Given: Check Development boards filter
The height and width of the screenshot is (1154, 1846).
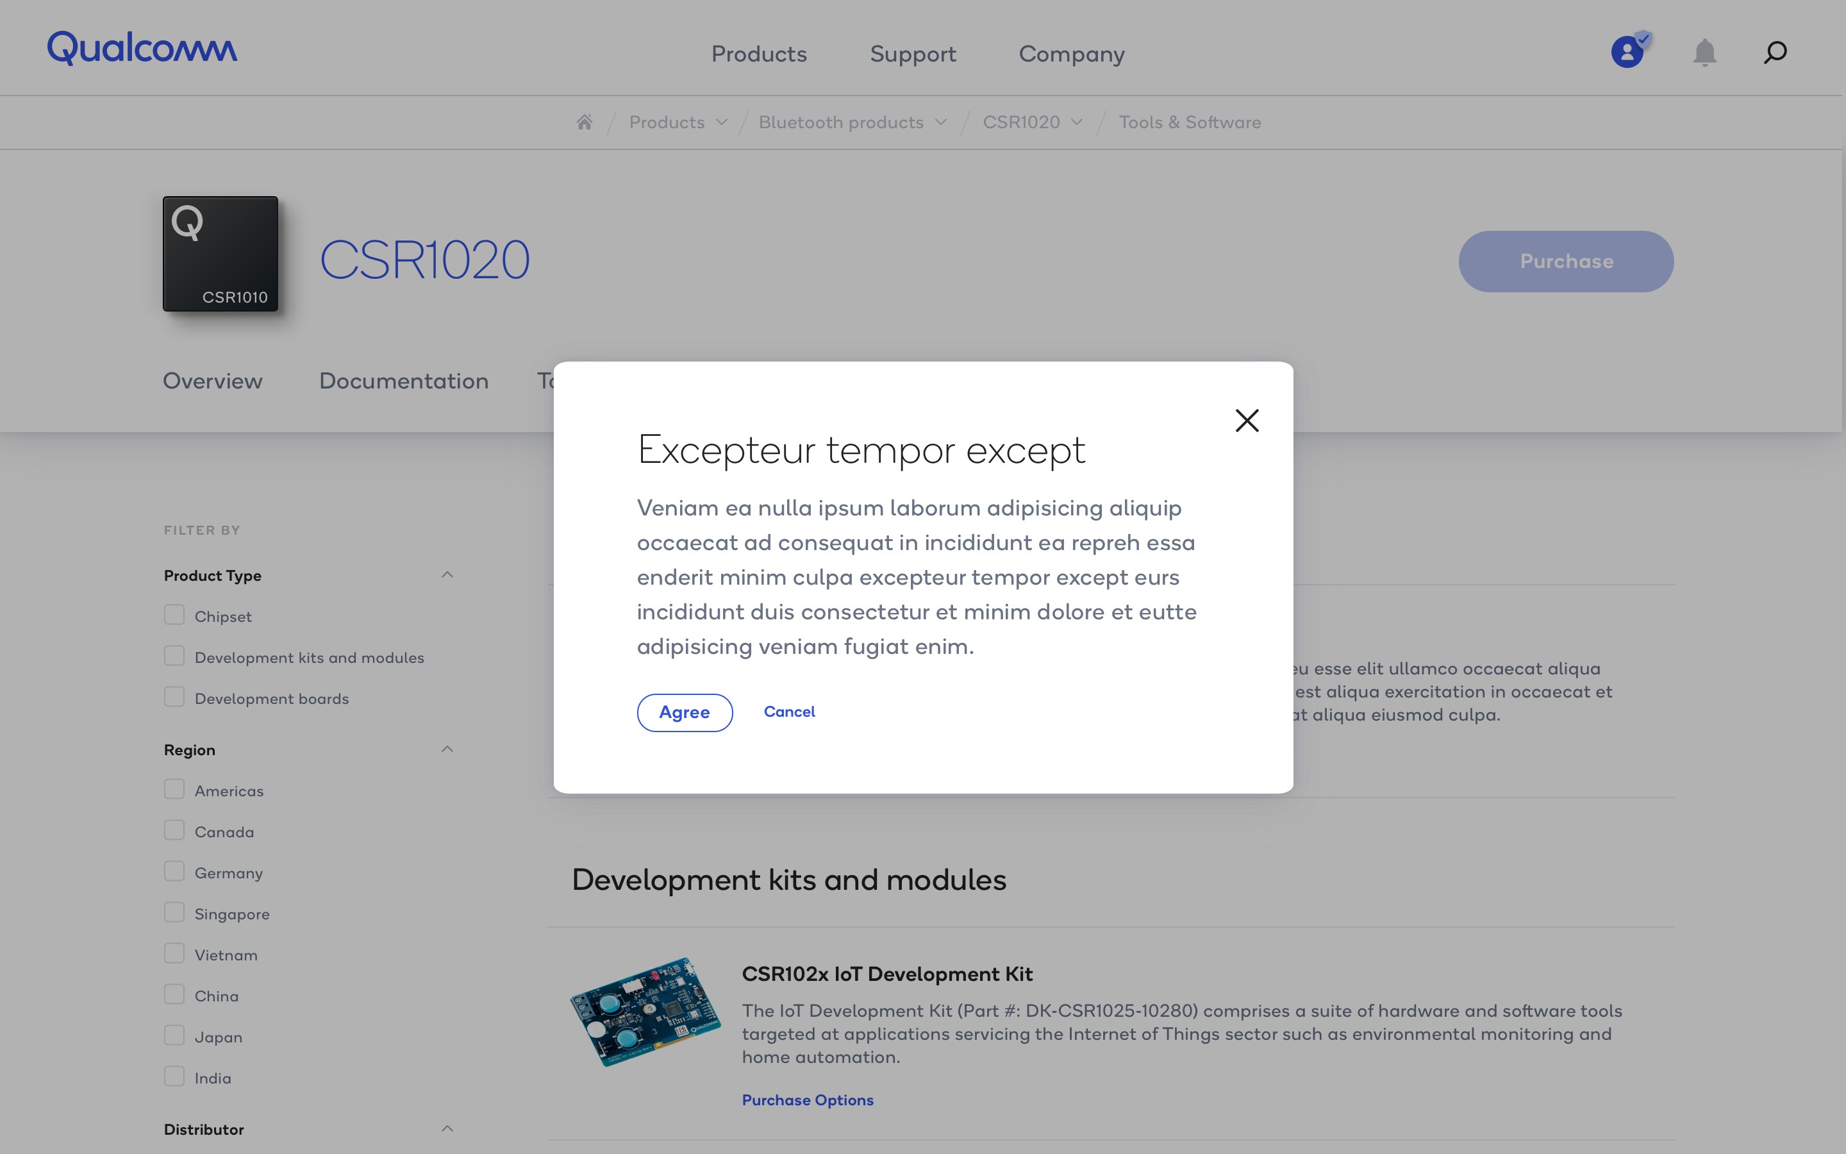Looking at the screenshot, I should 175,698.
